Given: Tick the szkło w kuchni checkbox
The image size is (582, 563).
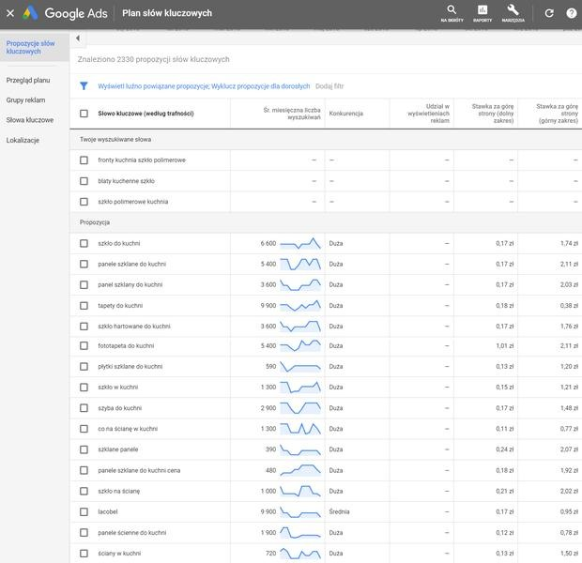Looking at the screenshot, I should [84, 388].
